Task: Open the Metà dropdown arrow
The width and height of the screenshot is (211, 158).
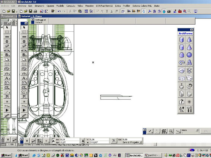Action: point(197,130)
